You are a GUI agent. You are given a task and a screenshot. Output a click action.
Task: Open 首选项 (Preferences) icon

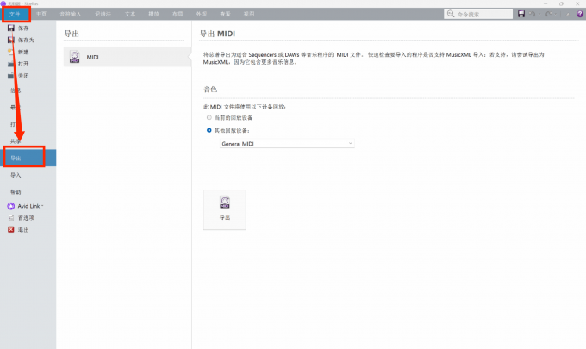pyautogui.click(x=11, y=218)
